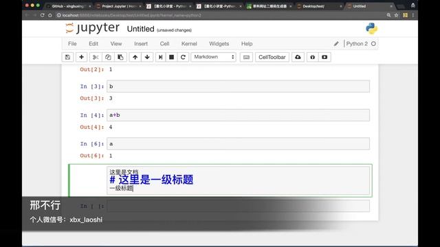Click the video camera icon in toolbar
The height and width of the screenshot is (247, 440).
pos(324,57)
